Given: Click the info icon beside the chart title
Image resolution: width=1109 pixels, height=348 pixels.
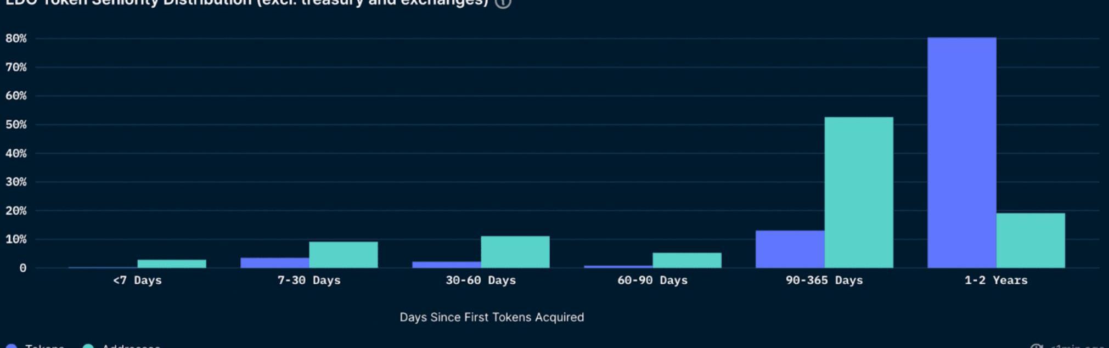Looking at the screenshot, I should 503,3.
